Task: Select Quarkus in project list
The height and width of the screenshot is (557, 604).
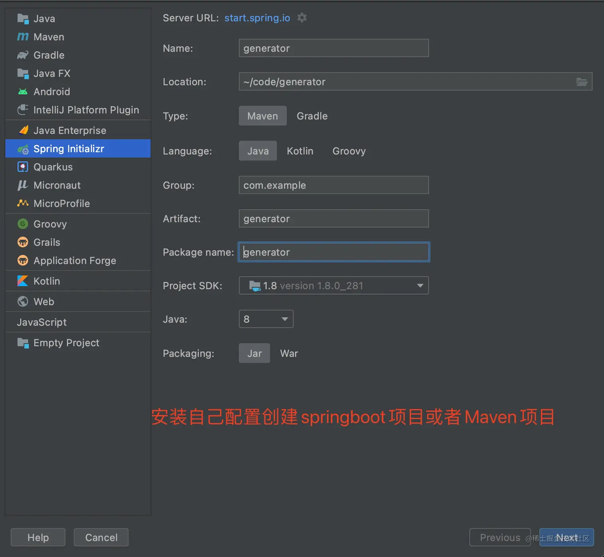Action: (78, 167)
